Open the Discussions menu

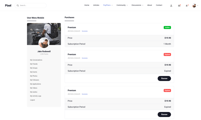pos(136,5)
